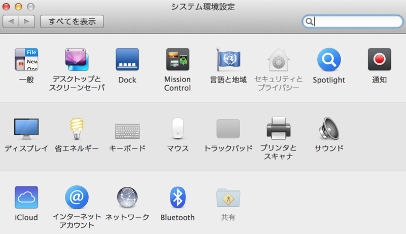Open デスクトップとスクリーンセーバ preferences
Image resolution: width=406 pixels, height=234 pixels.
pyautogui.click(x=77, y=59)
